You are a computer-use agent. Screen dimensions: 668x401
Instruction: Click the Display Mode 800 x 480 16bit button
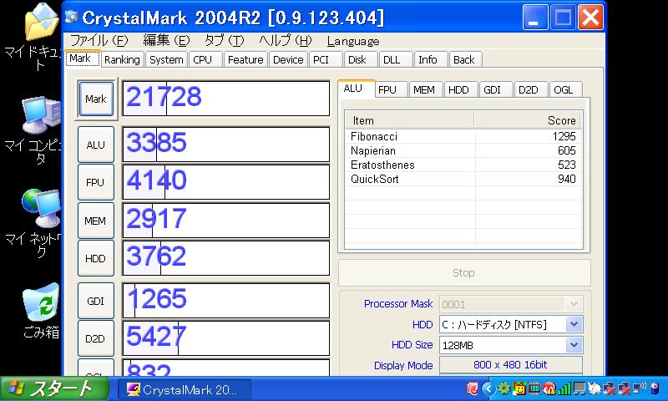(511, 365)
